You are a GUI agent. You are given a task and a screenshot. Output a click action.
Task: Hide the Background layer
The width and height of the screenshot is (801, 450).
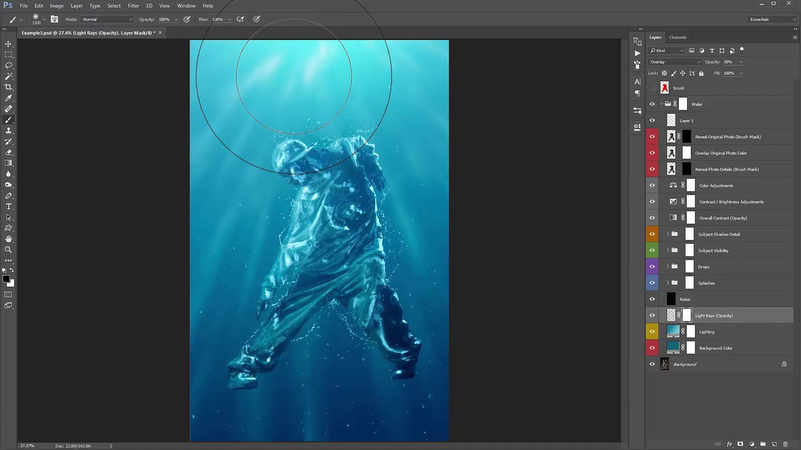[x=652, y=364]
